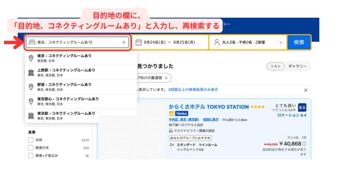Click the price info icon beside ¥40,868
Screen dimensions: 337x177
click(304, 144)
